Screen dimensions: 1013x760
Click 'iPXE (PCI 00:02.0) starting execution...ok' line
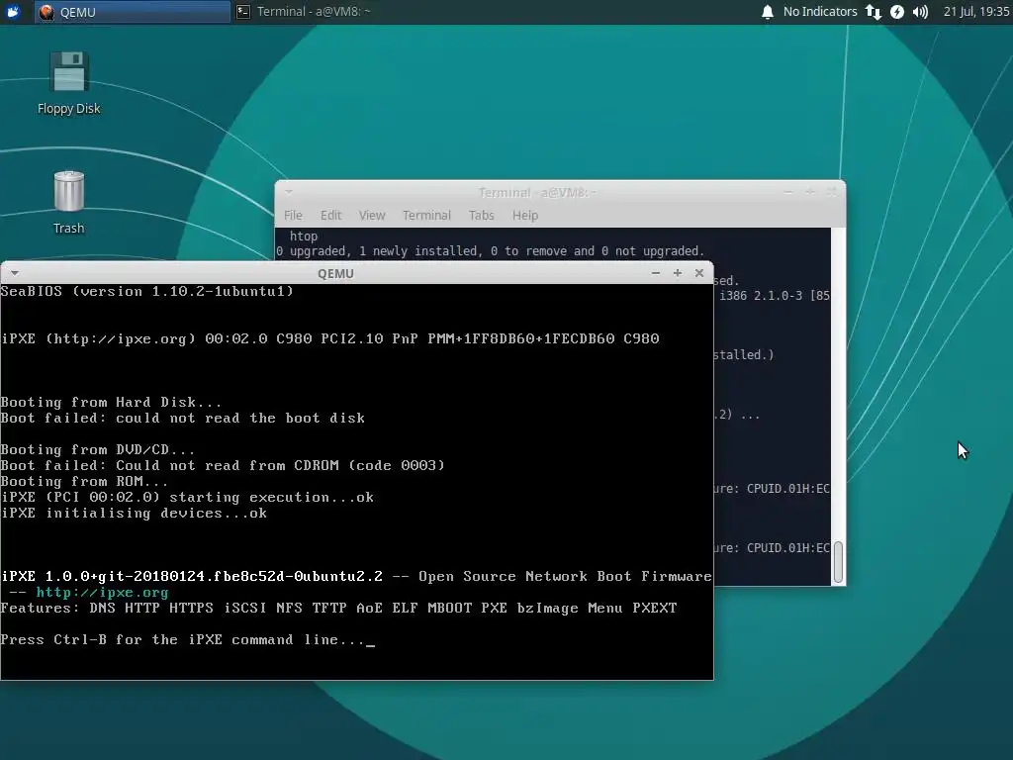[187, 497]
